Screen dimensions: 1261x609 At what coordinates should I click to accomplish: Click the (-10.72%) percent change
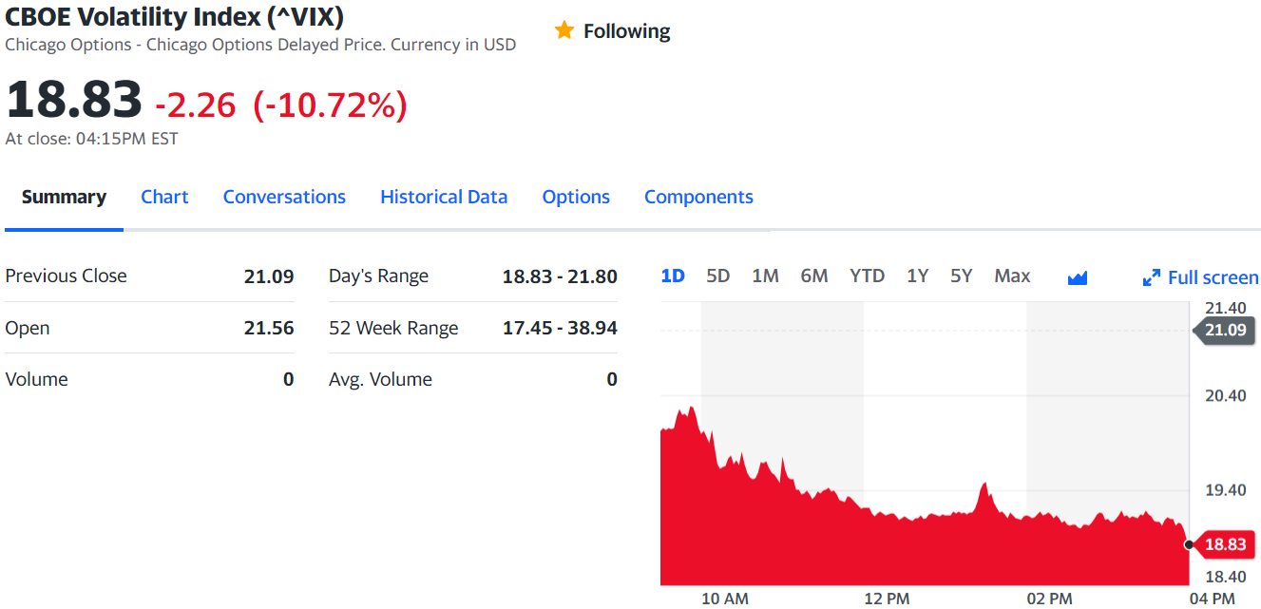(330, 105)
